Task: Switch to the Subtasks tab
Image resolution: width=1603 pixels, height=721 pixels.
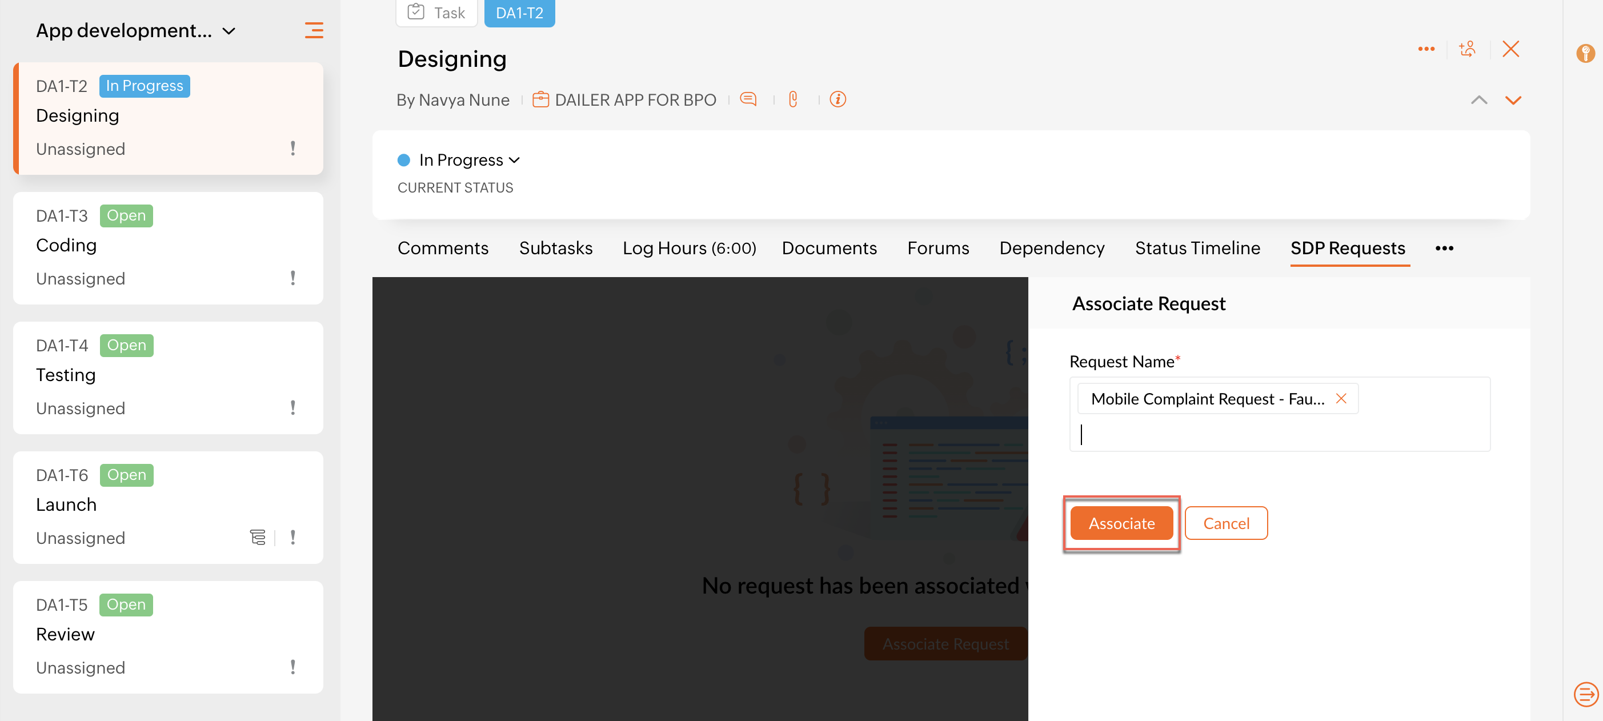Action: 556,248
